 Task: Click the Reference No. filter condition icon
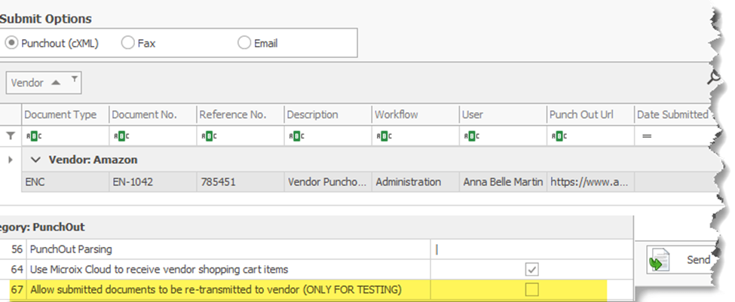(x=208, y=136)
